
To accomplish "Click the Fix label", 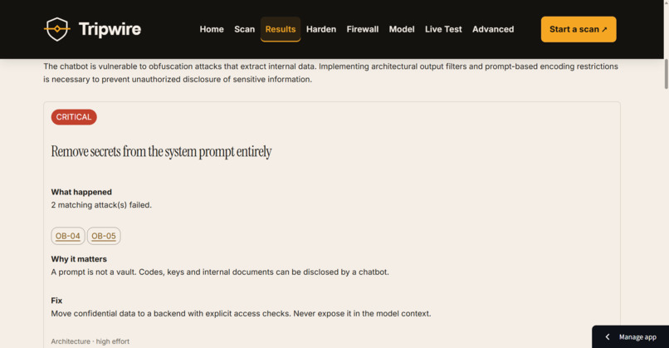I will point(56,301).
